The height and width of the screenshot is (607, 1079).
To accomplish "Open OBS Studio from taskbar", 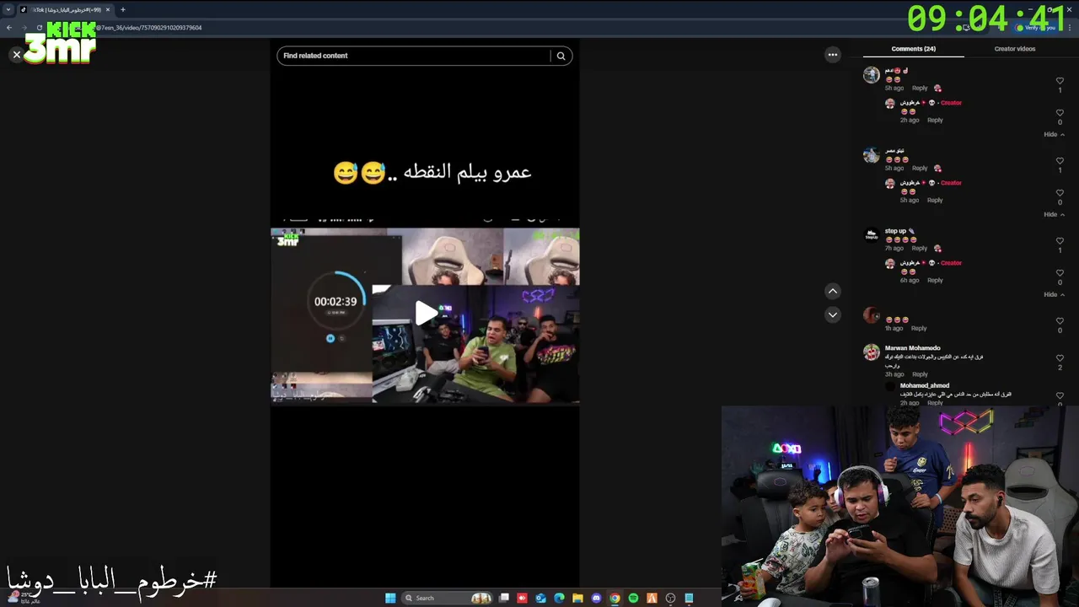I will tap(670, 599).
